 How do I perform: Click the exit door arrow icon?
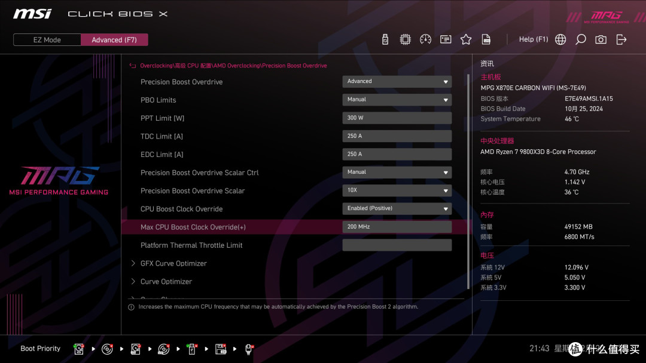click(x=621, y=39)
